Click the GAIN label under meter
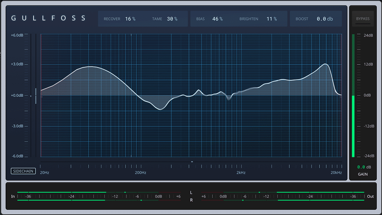The height and width of the screenshot is (215, 382). (x=363, y=174)
